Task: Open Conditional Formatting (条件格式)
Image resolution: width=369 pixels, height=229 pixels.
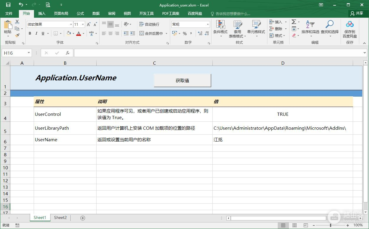Action: (220, 29)
